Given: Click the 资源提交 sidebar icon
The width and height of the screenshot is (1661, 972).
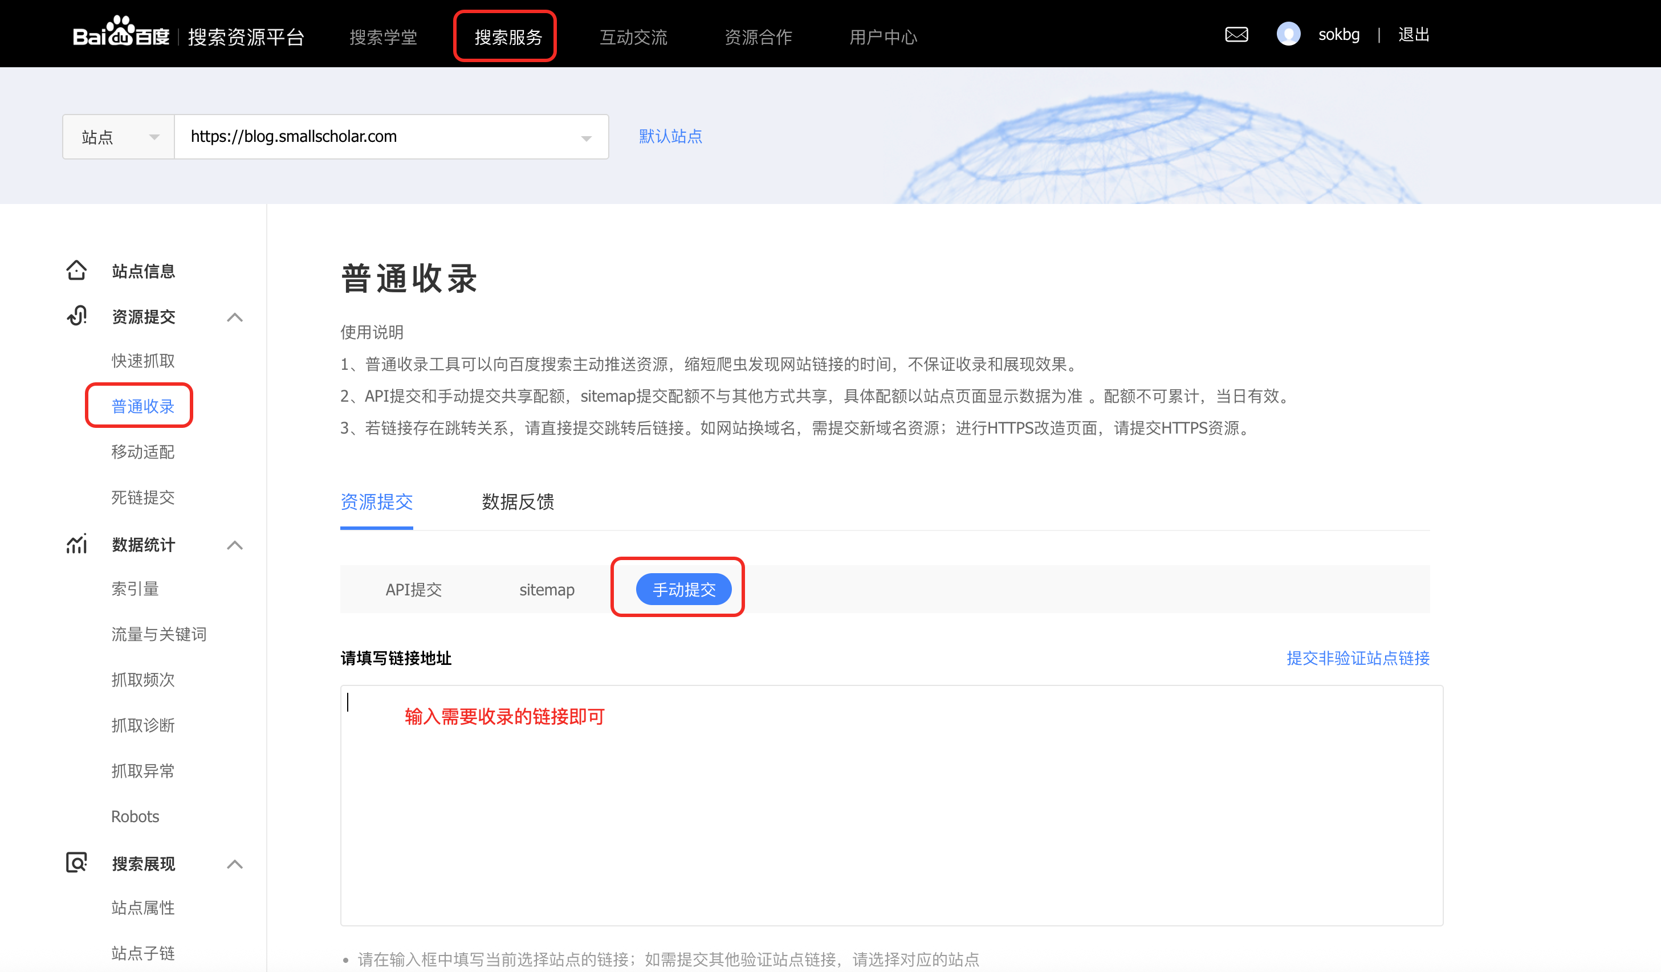Looking at the screenshot, I should [x=76, y=316].
